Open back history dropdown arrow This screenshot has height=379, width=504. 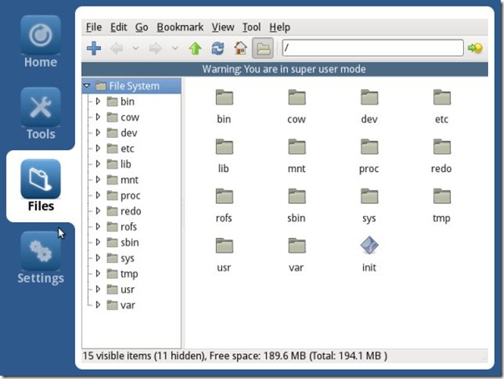(136, 48)
